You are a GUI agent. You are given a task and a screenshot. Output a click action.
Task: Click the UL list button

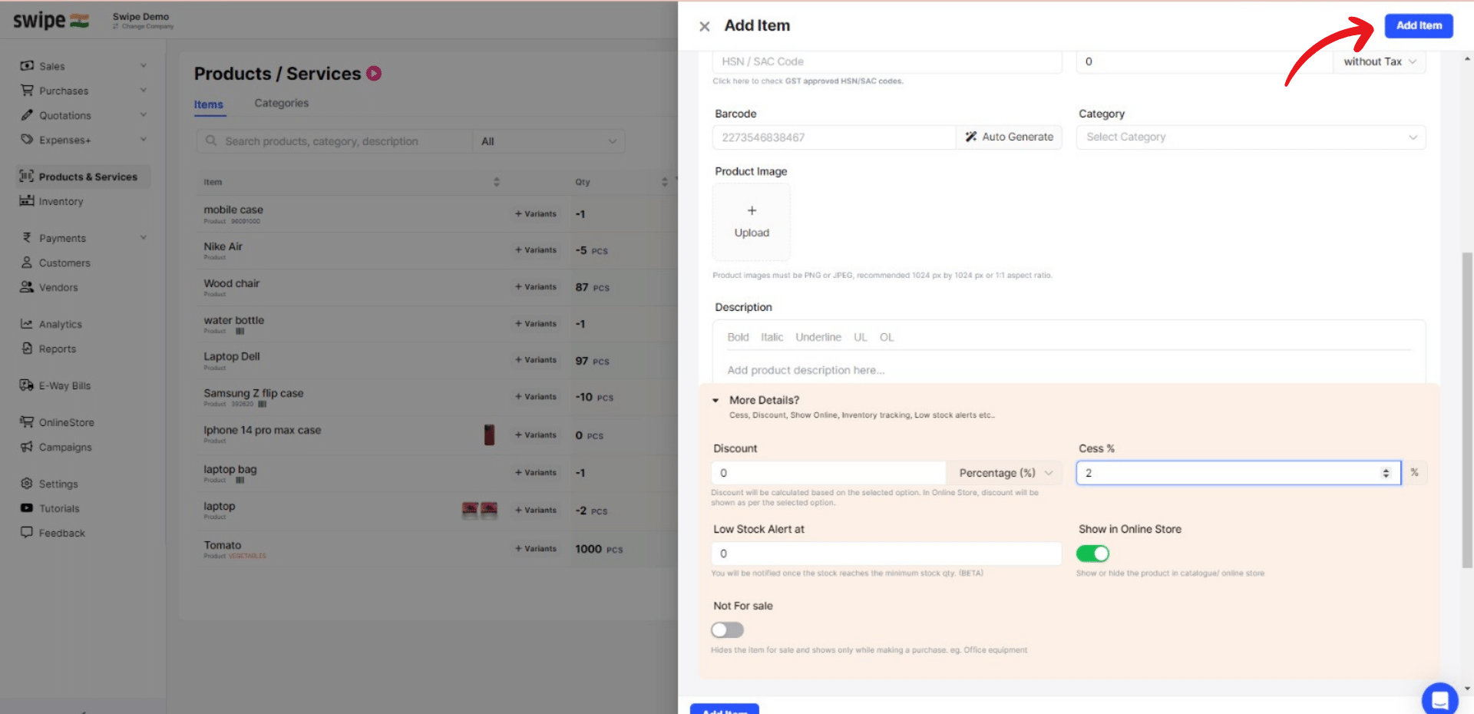(861, 337)
